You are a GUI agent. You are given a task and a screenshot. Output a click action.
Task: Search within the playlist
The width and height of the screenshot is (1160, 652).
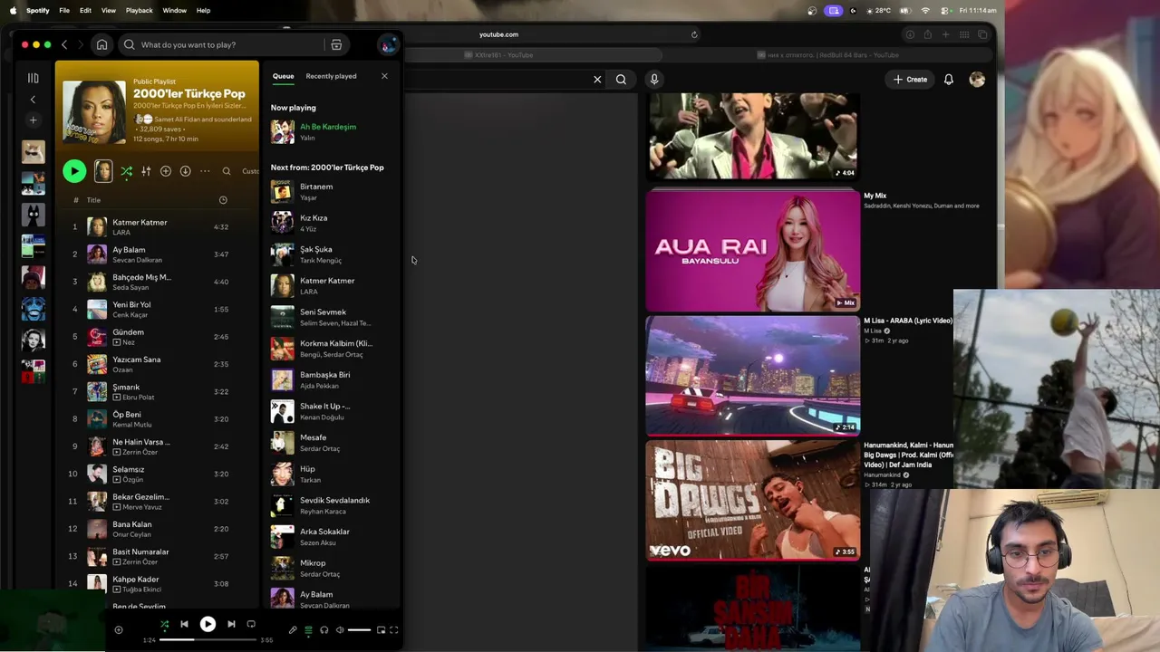[227, 171]
